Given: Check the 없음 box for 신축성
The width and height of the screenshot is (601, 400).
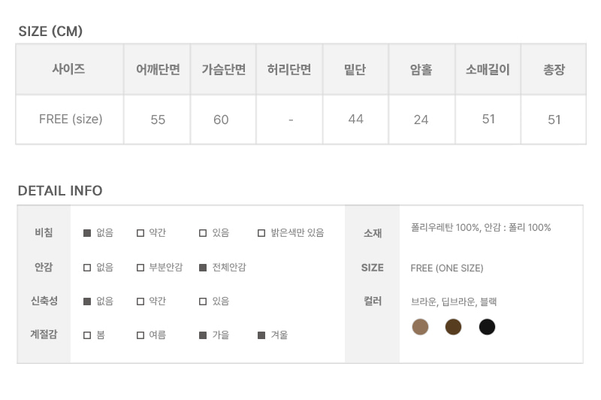Looking at the screenshot, I should coord(87,302).
